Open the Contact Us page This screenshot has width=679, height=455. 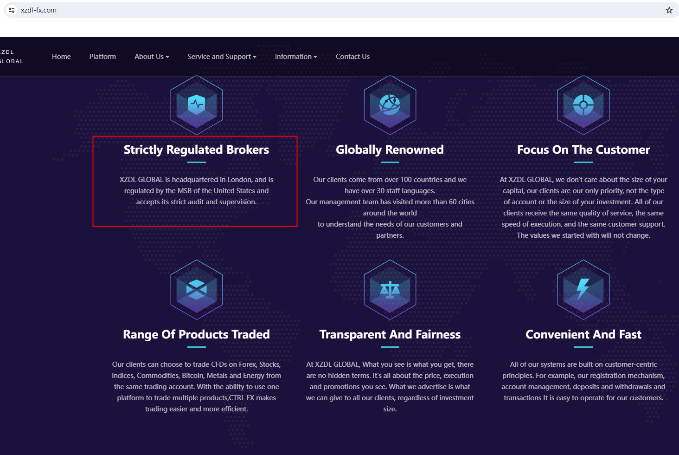pyautogui.click(x=352, y=57)
